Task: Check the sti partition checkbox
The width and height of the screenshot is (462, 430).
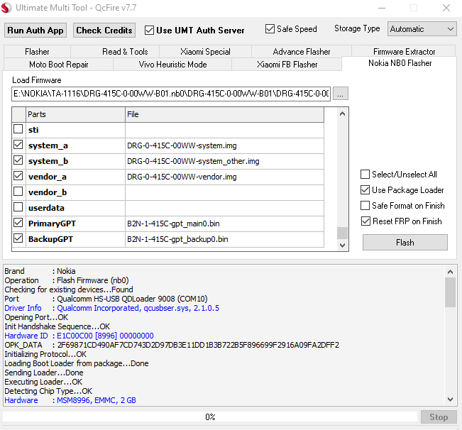Action: [18, 129]
